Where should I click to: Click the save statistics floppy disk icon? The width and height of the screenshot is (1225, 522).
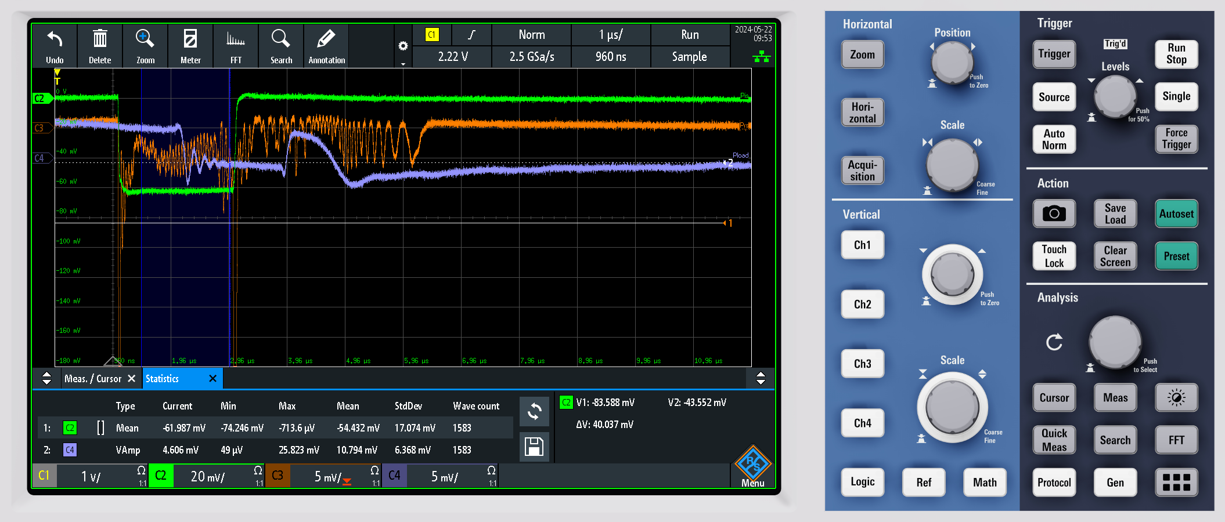(x=534, y=447)
